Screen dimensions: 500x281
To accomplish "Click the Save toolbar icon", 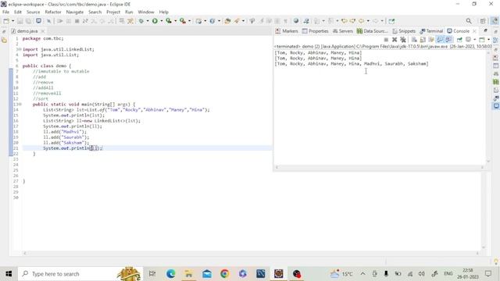I will point(20,21).
